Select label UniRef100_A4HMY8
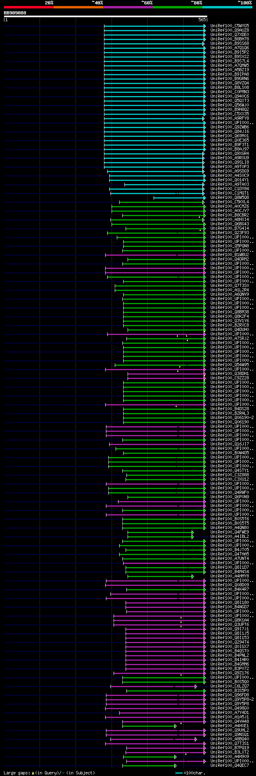The width and height of the screenshot is (256, 776). (230, 576)
